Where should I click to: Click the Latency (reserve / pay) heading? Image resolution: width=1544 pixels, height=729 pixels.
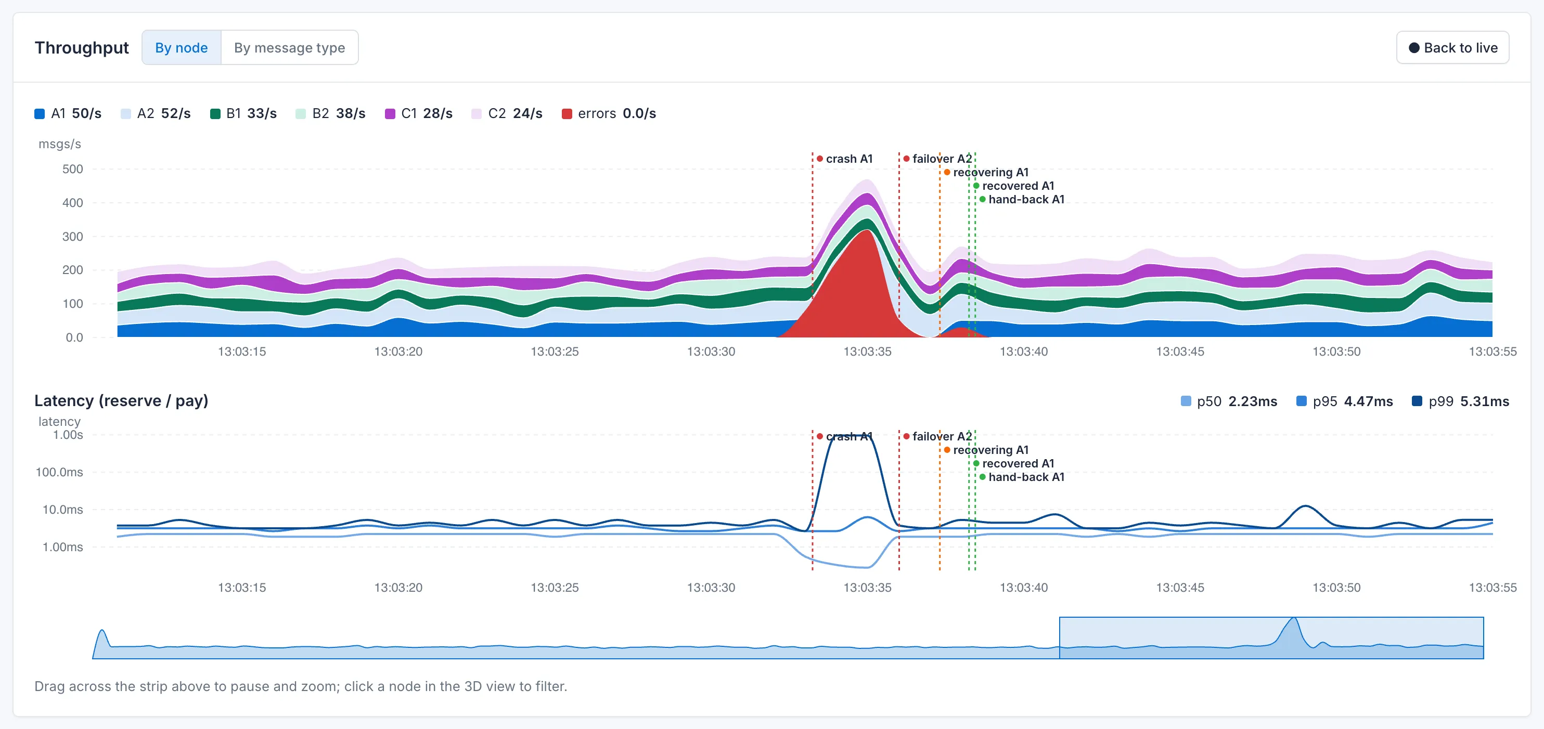pos(121,401)
